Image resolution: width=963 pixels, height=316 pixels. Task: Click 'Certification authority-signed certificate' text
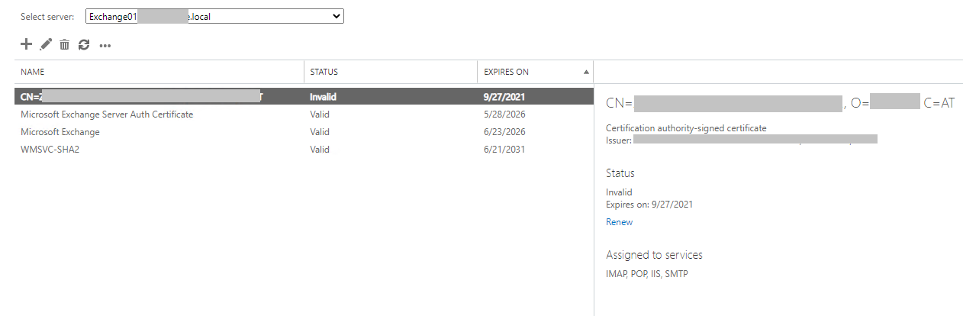pyautogui.click(x=686, y=128)
